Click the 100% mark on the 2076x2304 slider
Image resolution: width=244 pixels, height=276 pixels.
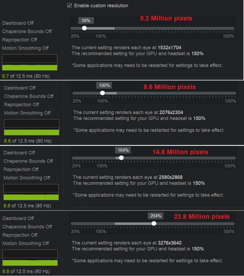click(x=102, y=101)
